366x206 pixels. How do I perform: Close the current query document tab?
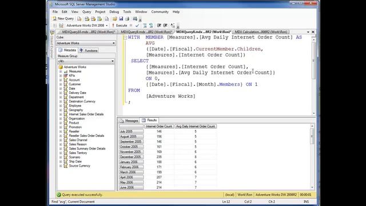coord(313,32)
